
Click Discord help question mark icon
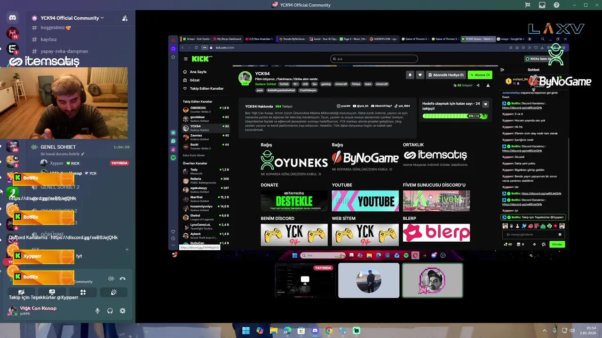[x=557, y=5]
